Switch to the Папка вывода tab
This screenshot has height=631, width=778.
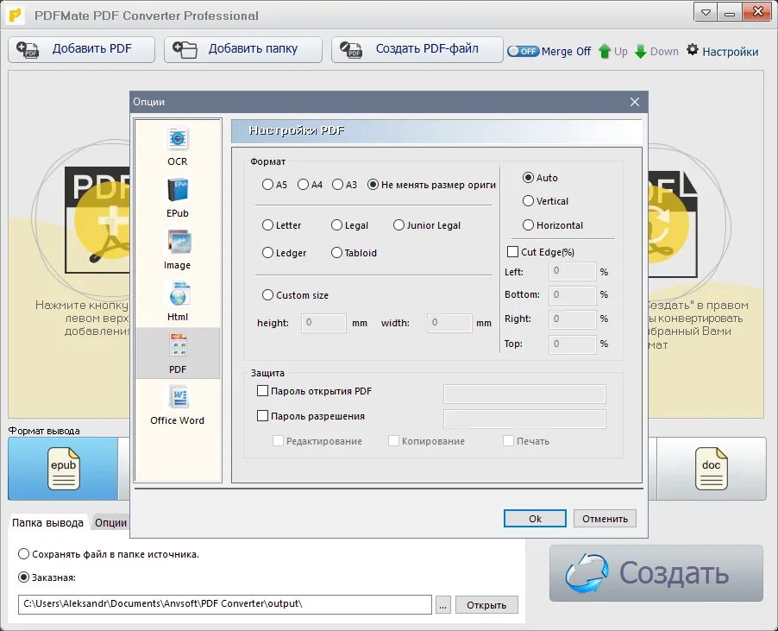pyautogui.click(x=48, y=523)
